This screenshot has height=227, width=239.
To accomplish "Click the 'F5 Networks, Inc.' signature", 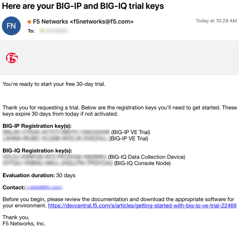I will [24, 223].
